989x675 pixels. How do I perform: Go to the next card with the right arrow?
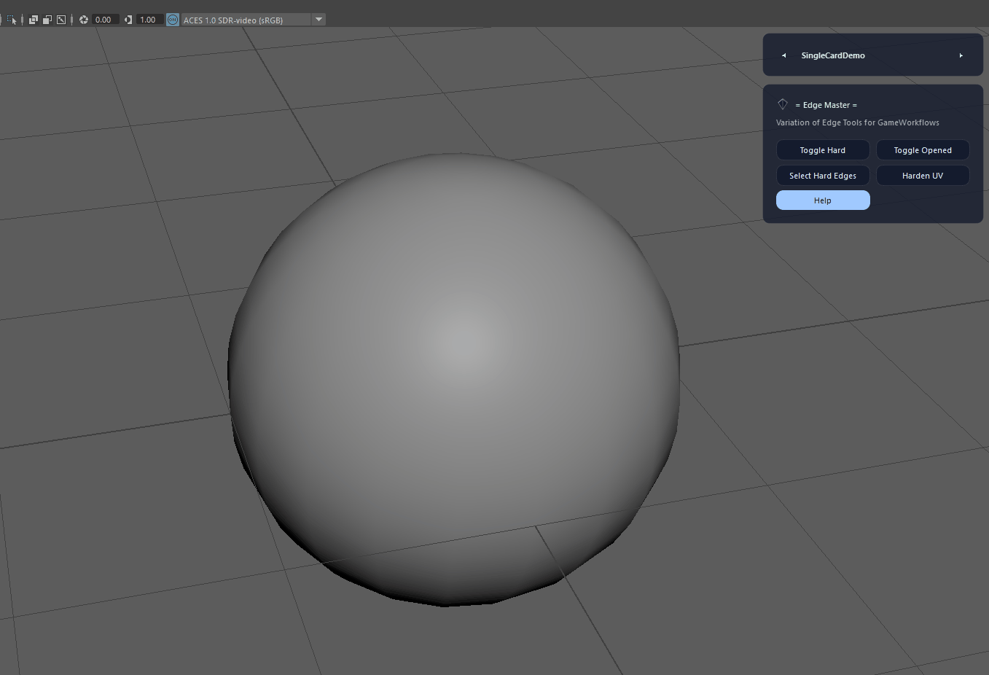coord(961,55)
